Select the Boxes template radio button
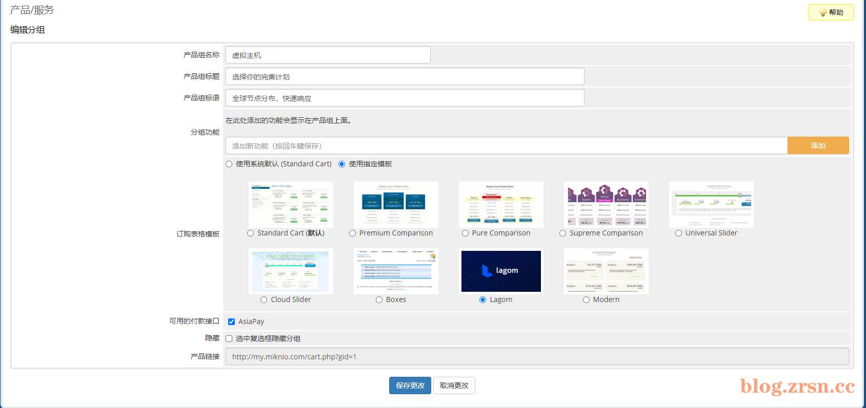Screen dimensions: 866x408 click(x=379, y=300)
